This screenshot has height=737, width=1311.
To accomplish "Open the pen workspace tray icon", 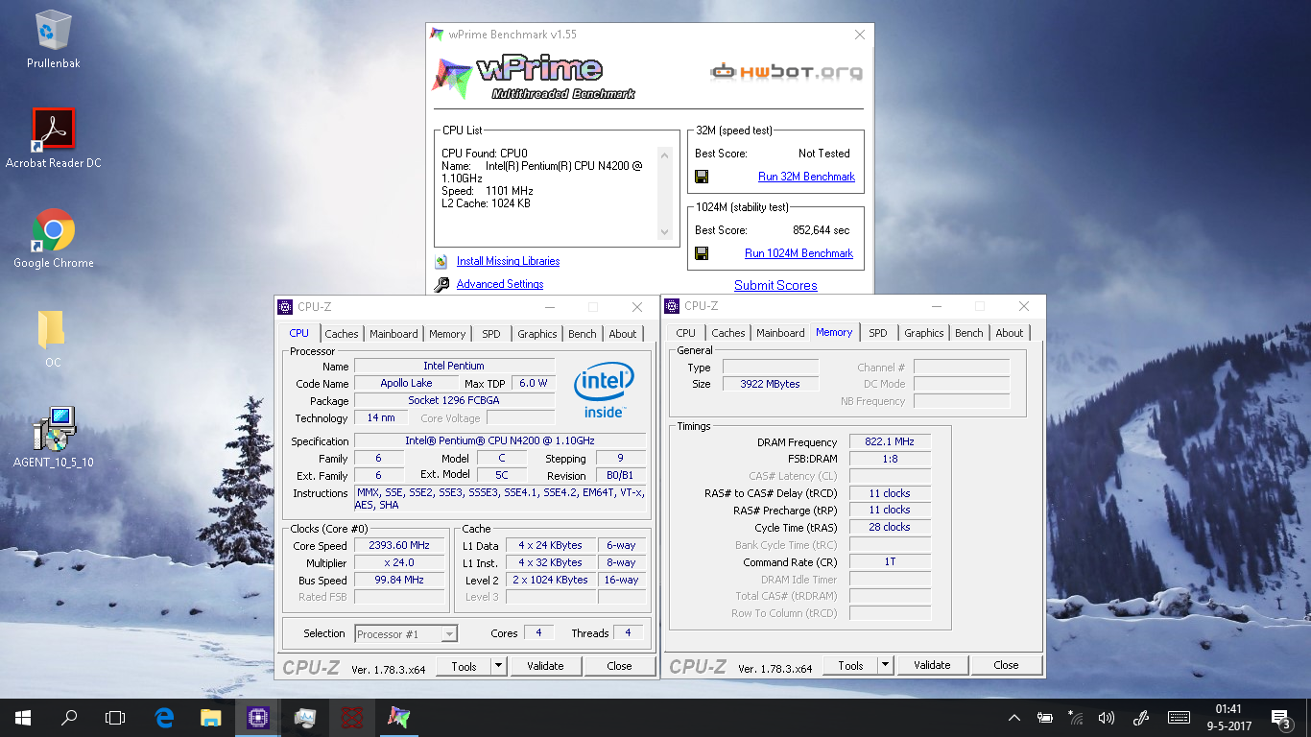I will click(x=1141, y=718).
